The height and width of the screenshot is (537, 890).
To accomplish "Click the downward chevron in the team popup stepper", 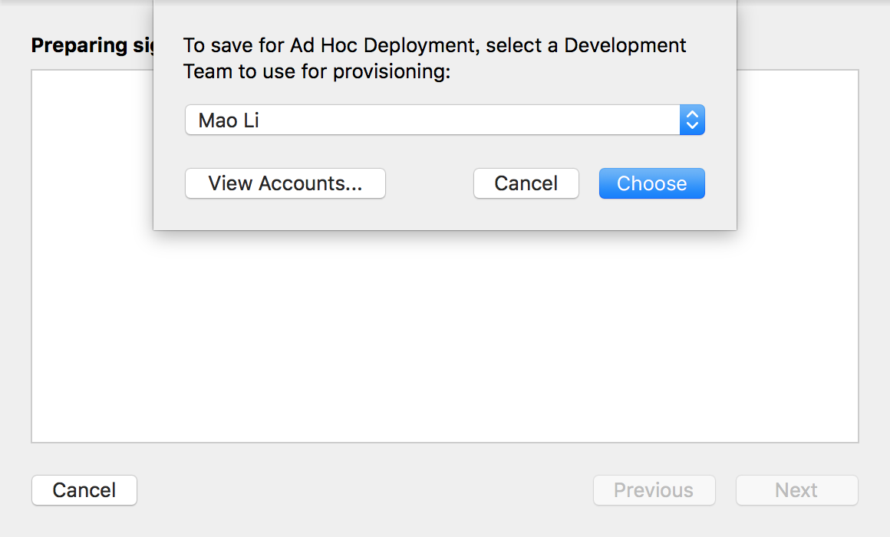I will 692,126.
